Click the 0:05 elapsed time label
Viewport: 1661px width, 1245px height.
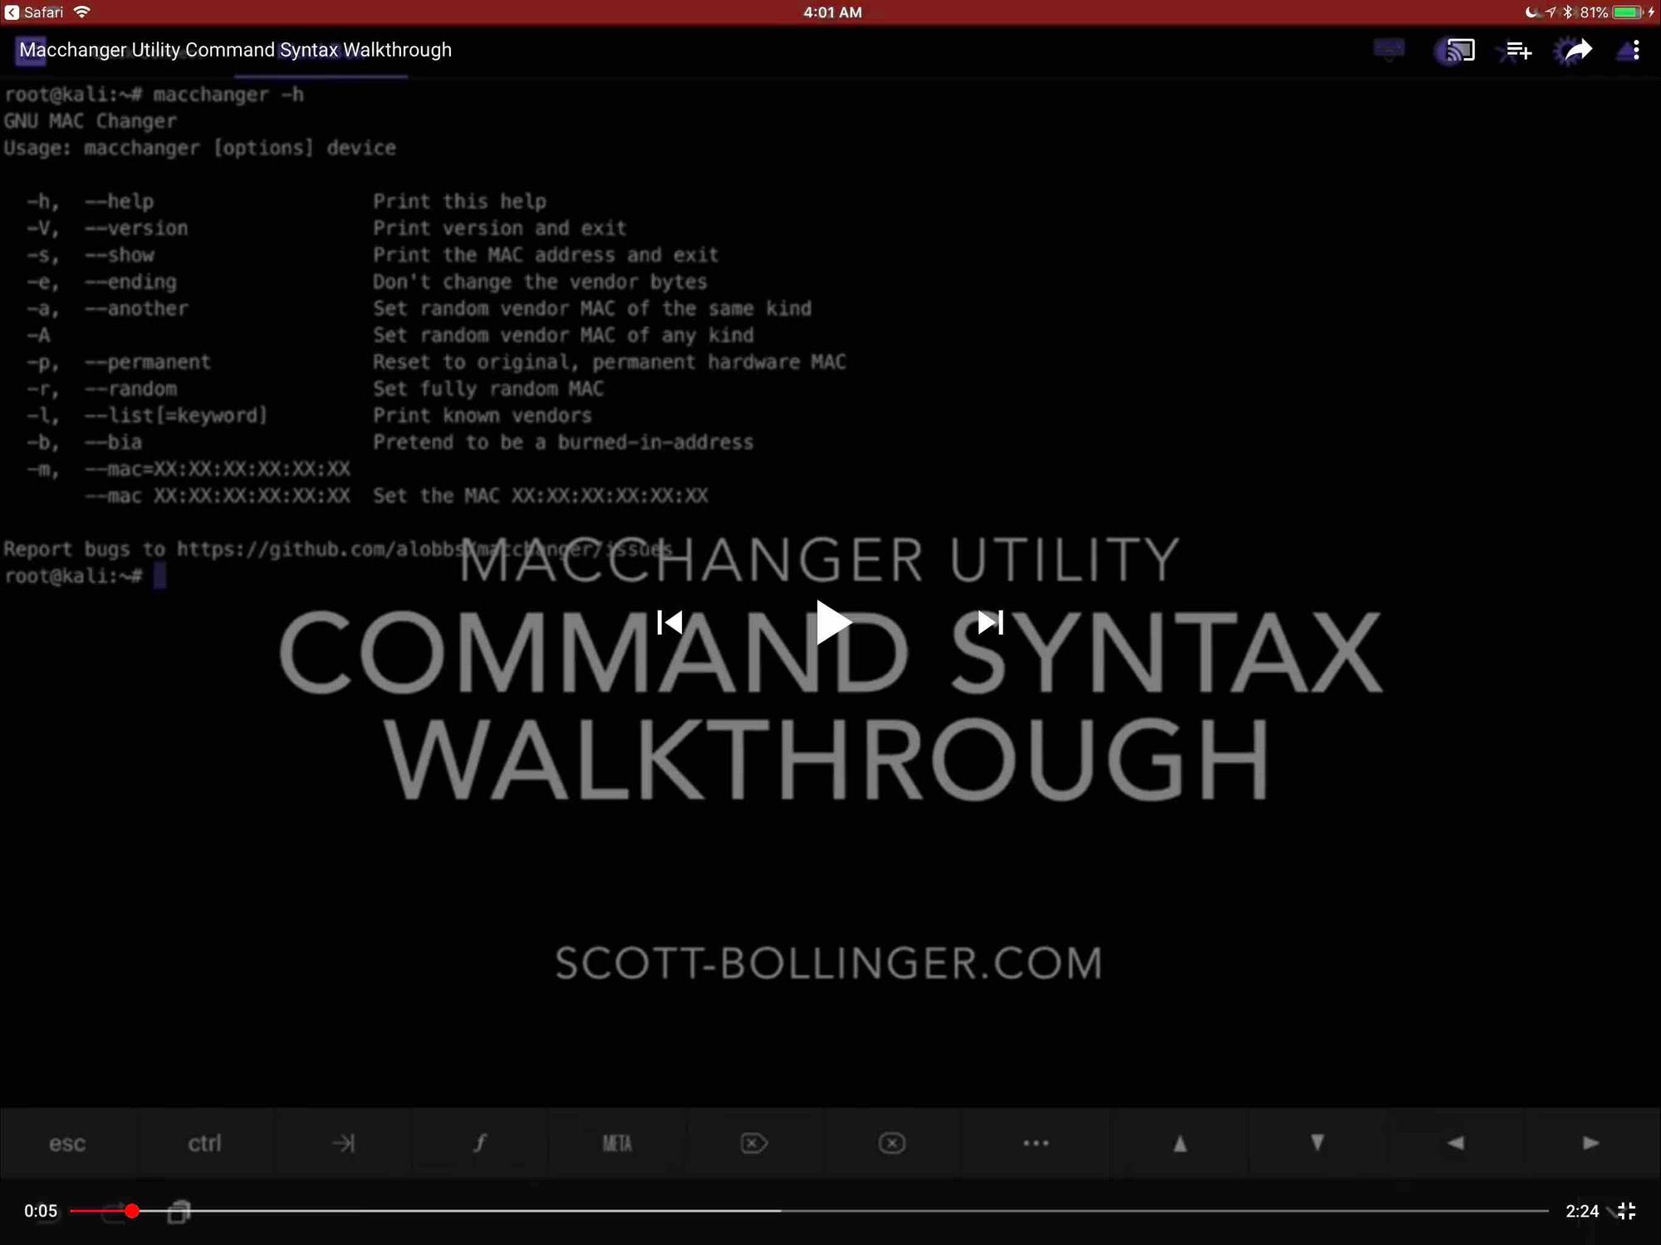[x=41, y=1211]
